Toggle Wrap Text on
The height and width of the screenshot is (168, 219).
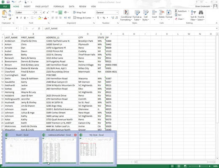pos(80,13)
